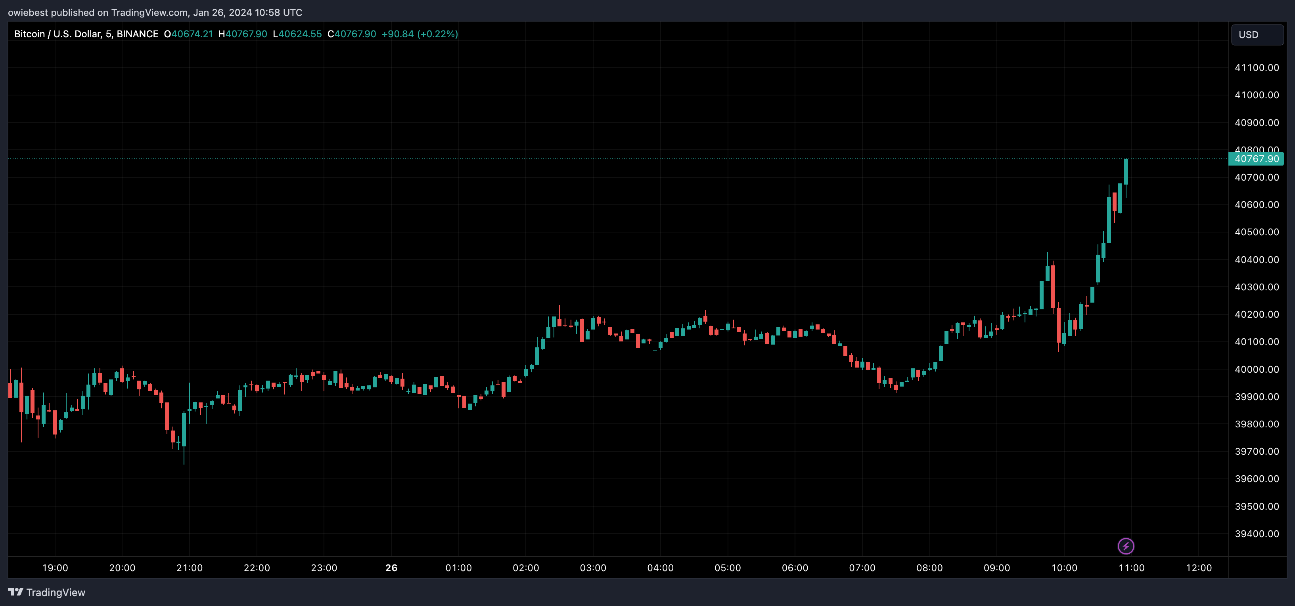Click the 10:00 time axis label

(1064, 568)
